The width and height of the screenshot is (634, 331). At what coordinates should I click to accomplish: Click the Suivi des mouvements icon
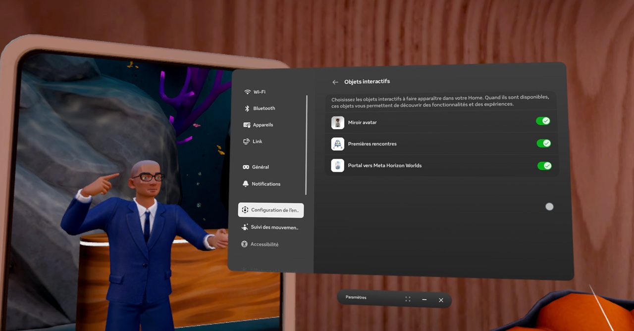coord(245,227)
